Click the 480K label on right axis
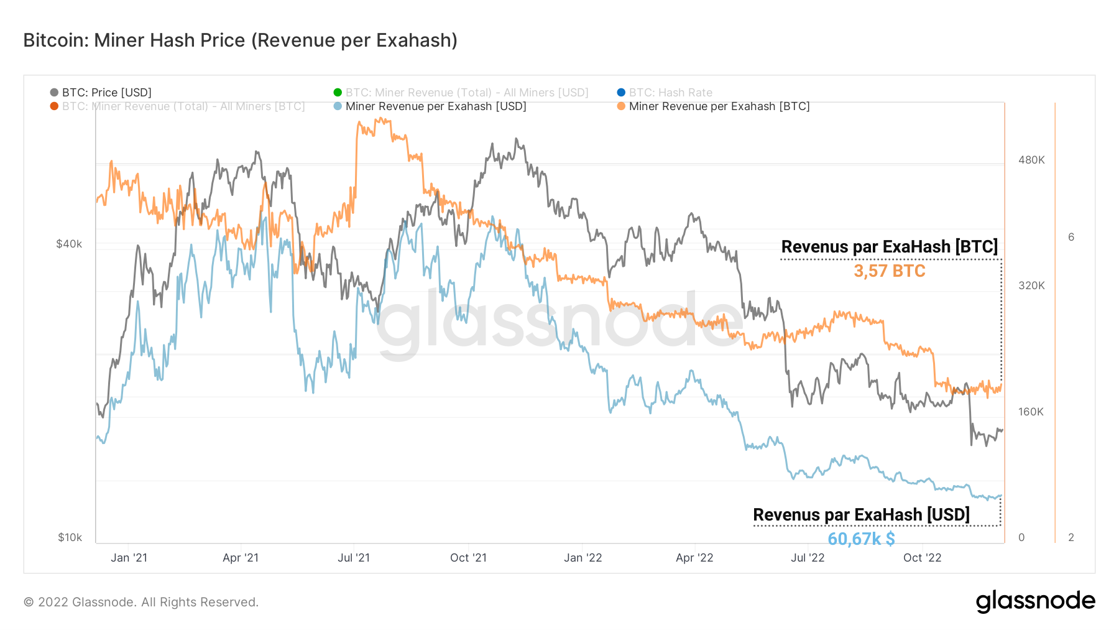The width and height of the screenshot is (1119, 630). (1031, 160)
